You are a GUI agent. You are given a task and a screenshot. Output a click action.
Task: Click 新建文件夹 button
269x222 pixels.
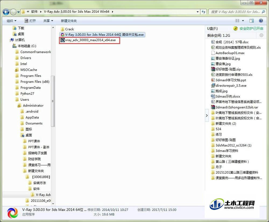(x=69, y=21)
